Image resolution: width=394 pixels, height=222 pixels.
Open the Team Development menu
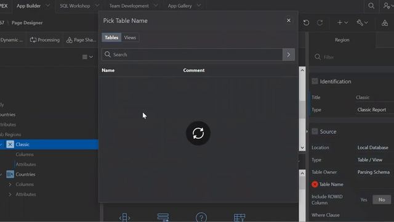click(129, 6)
